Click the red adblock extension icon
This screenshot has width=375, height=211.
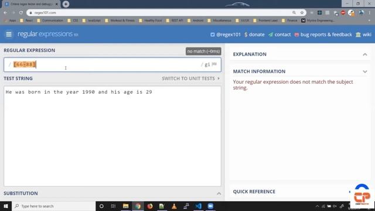pyautogui.click(x=343, y=13)
